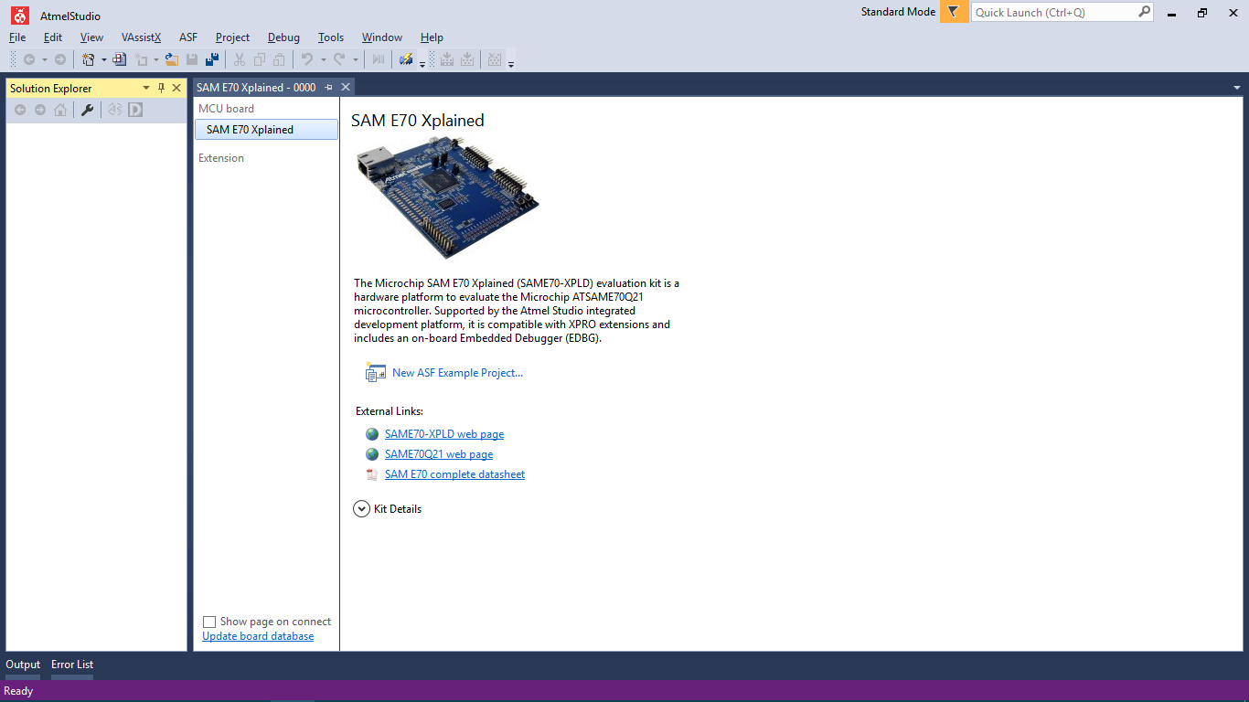Screen dimensions: 1249x702
Task: Open the Edit menu
Action: pyautogui.click(x=53, y=37)
